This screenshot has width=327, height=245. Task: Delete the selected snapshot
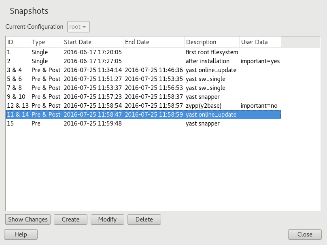[x=144, y=219]
